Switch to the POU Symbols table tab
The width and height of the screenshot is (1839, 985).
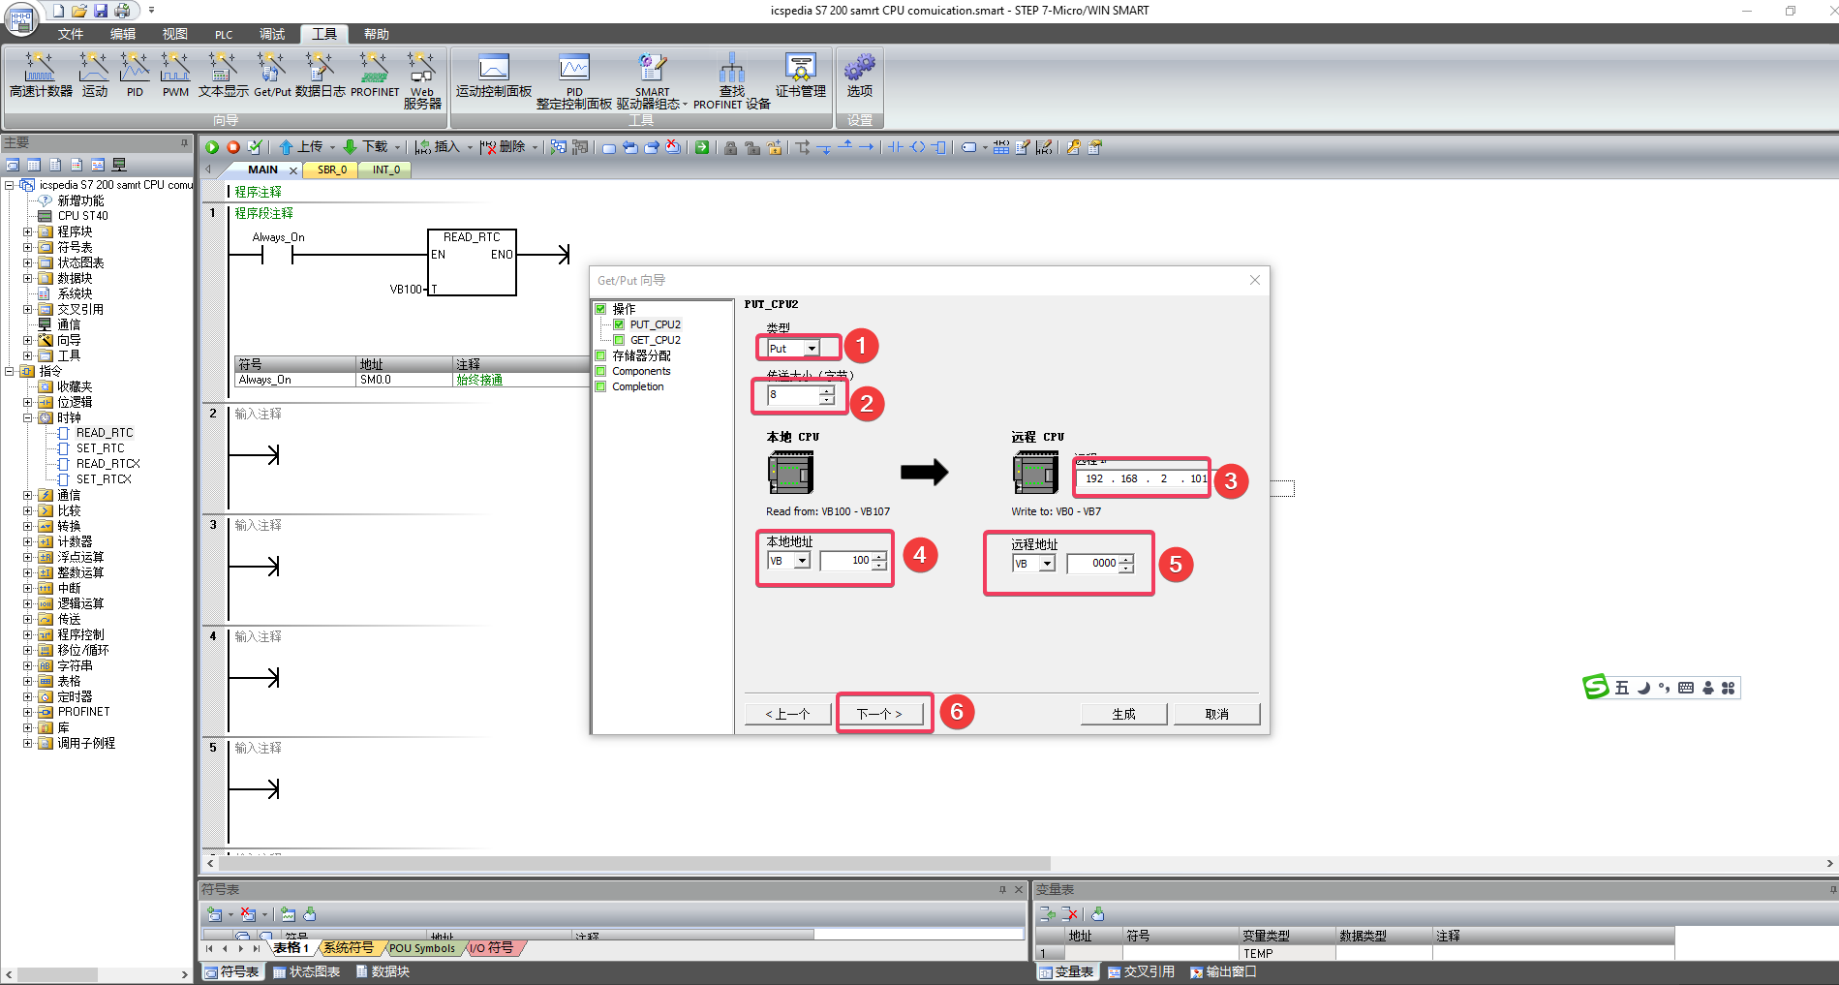point(422,948)
